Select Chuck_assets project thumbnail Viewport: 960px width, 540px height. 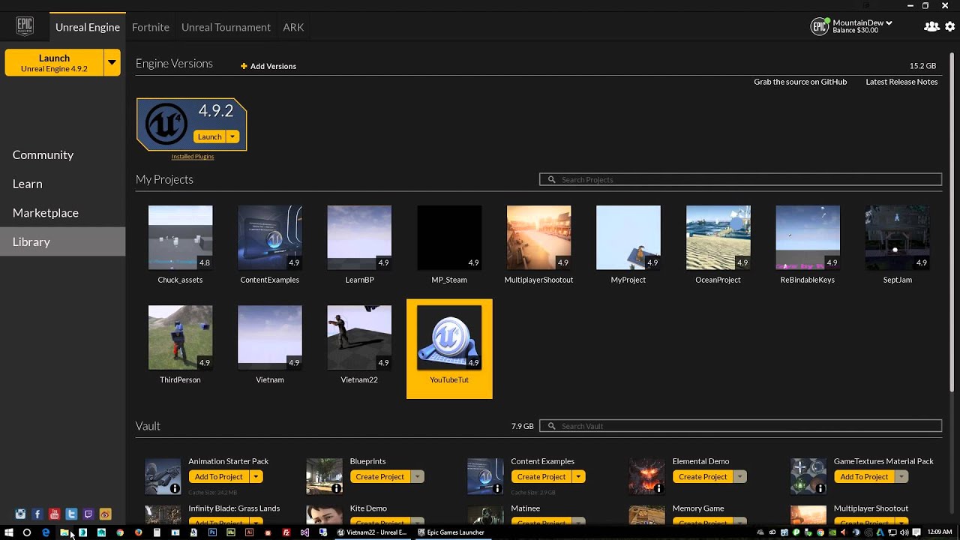[180, 238]
